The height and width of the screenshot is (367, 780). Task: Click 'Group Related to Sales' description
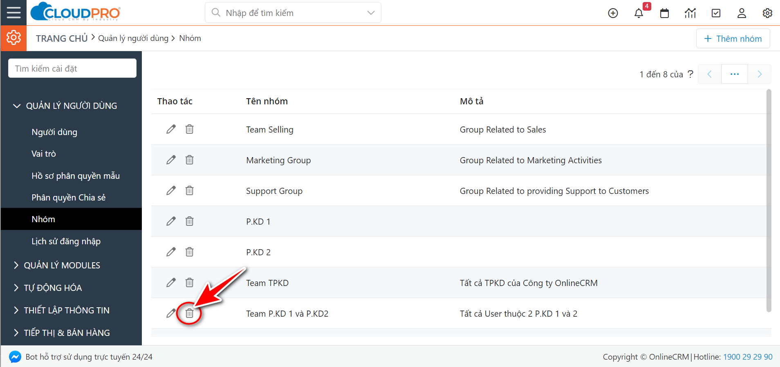pos(503,130)
